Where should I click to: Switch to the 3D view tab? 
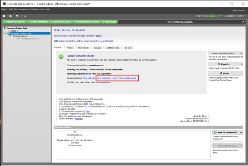pyautogui.click(x=128, y=47)
